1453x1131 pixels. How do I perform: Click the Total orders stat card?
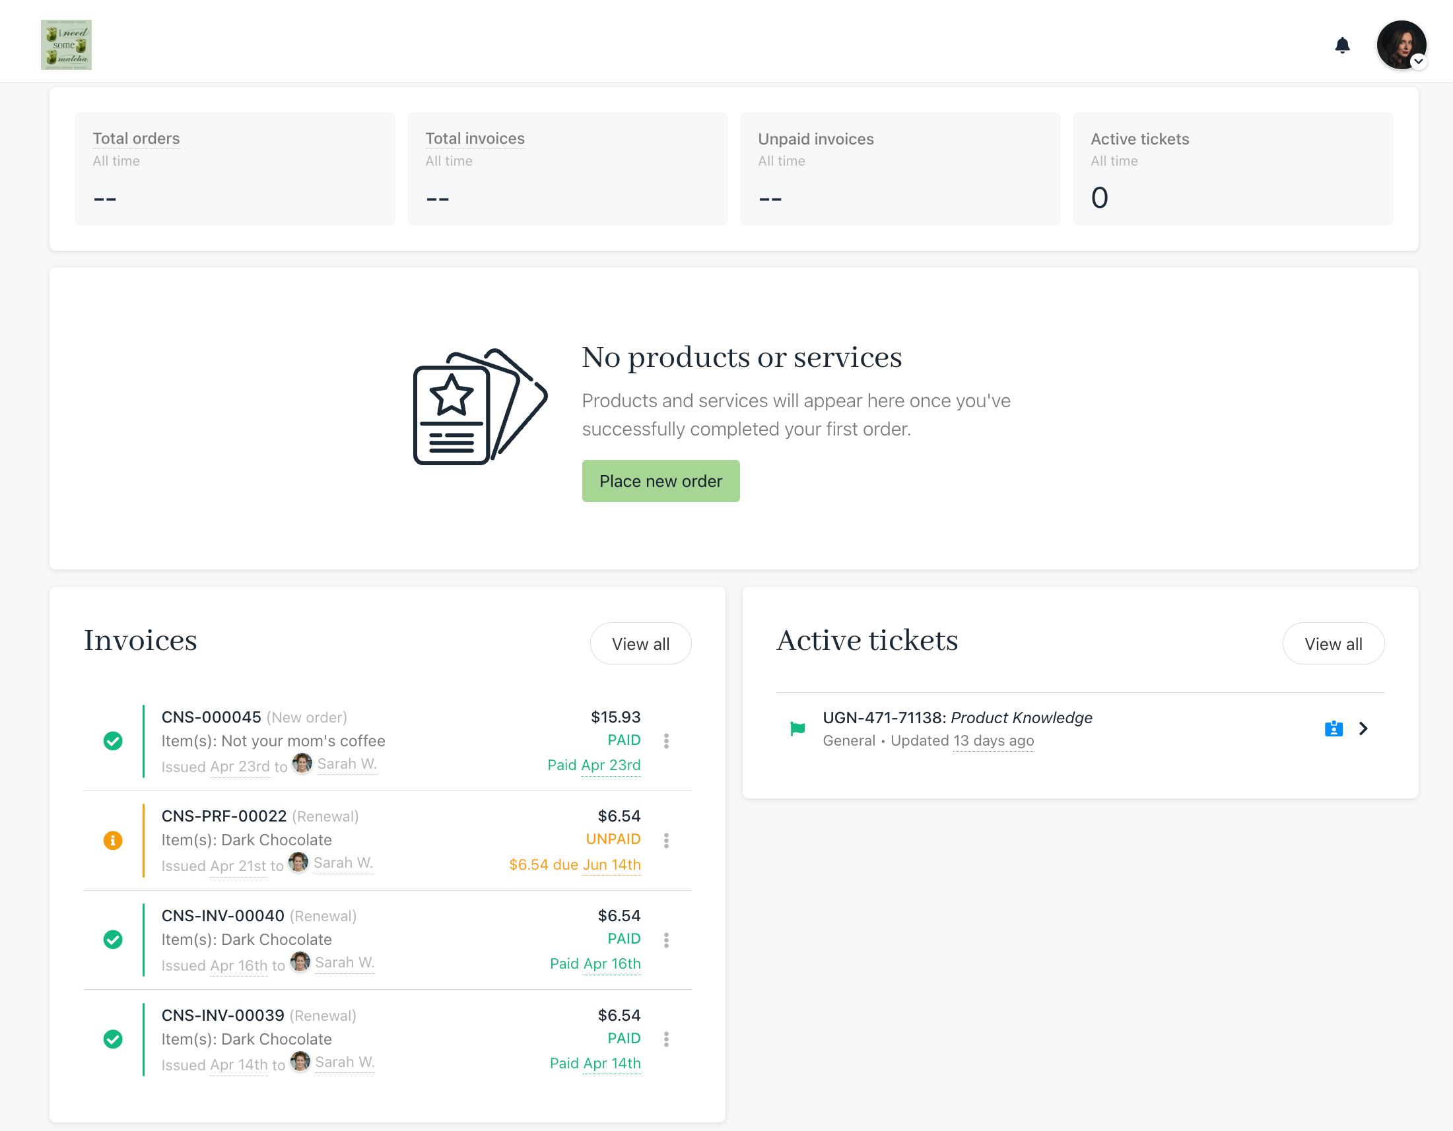(234, 168)
